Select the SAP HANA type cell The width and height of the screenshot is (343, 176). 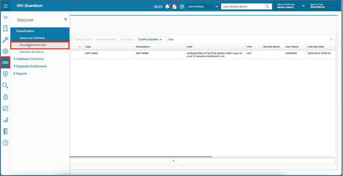coord(109,55)
